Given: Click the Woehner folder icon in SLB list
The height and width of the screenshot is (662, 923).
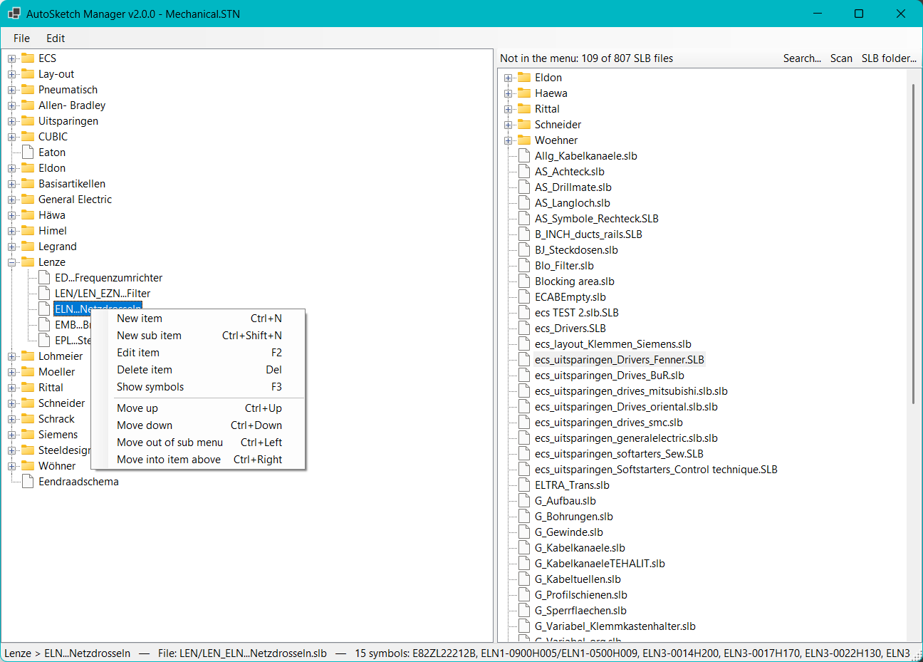Looking at the screenshot, I should [524, 140].
